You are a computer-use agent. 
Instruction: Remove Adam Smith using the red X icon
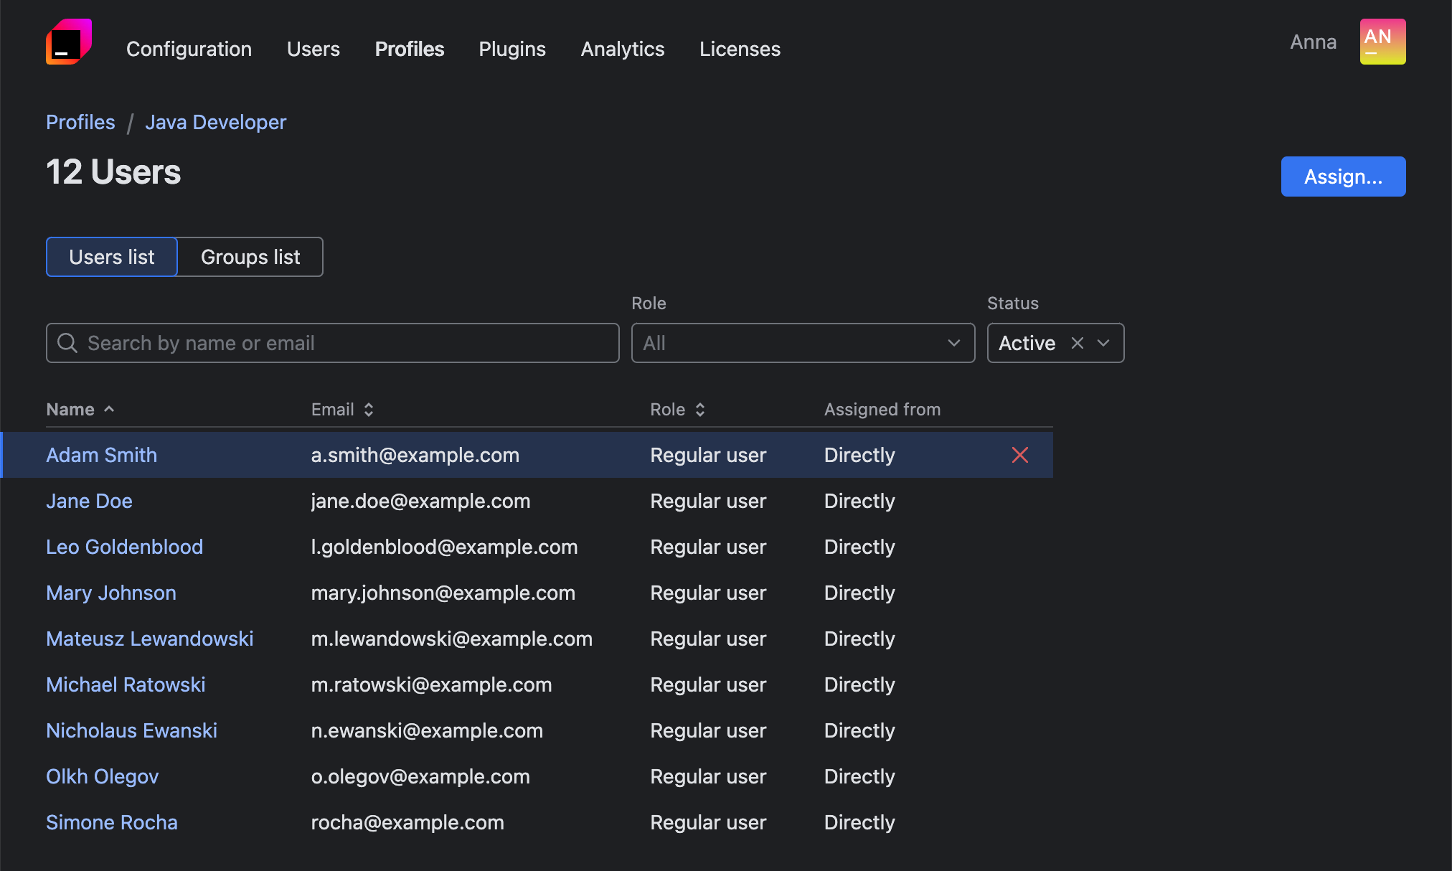tap(1020, 454)
